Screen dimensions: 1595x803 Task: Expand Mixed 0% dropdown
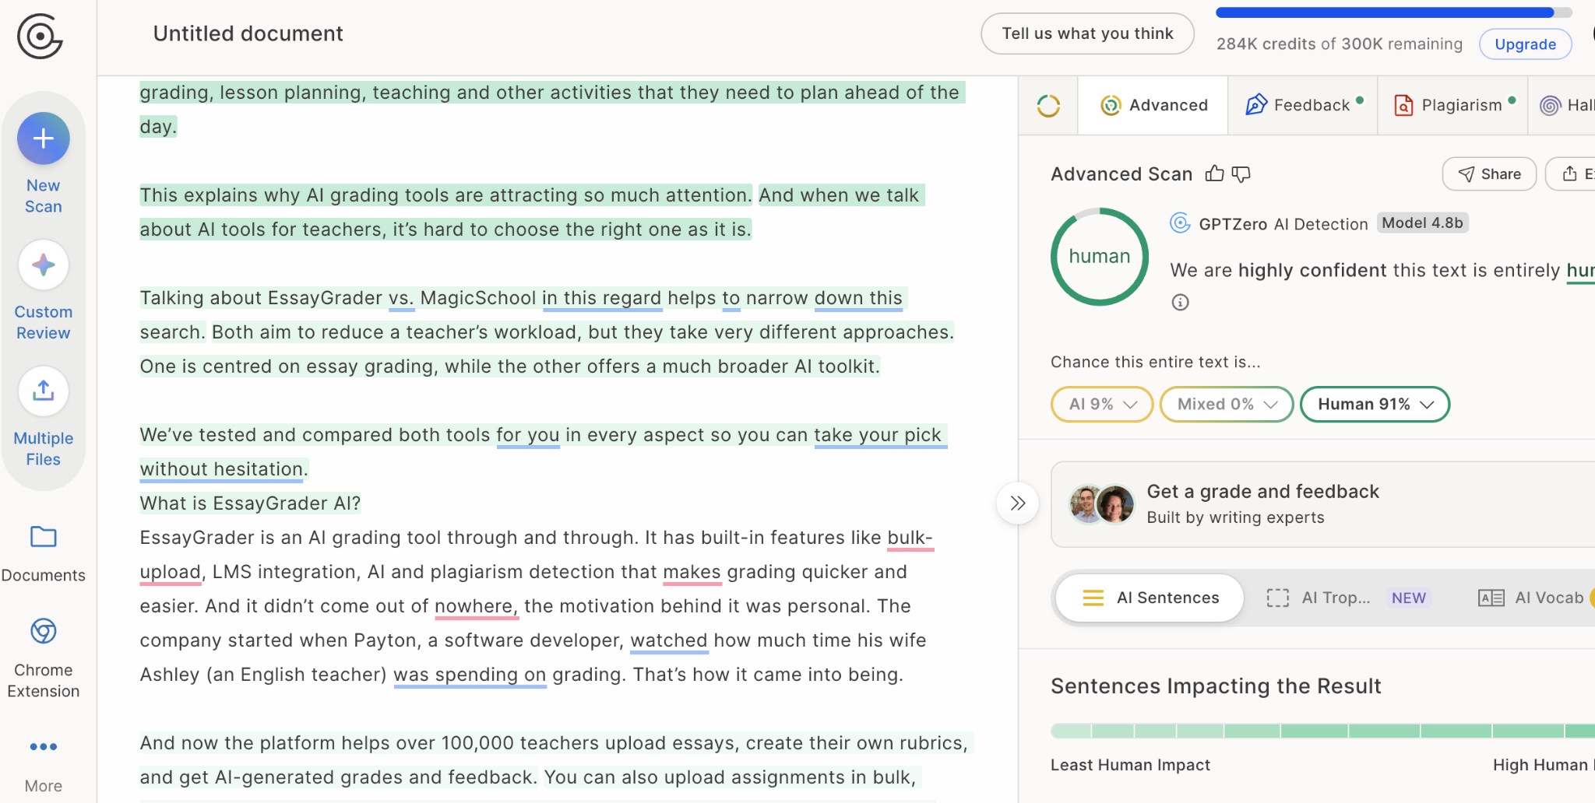(1227, 405)
